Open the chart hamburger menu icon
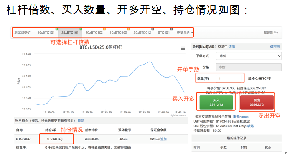 183,48
